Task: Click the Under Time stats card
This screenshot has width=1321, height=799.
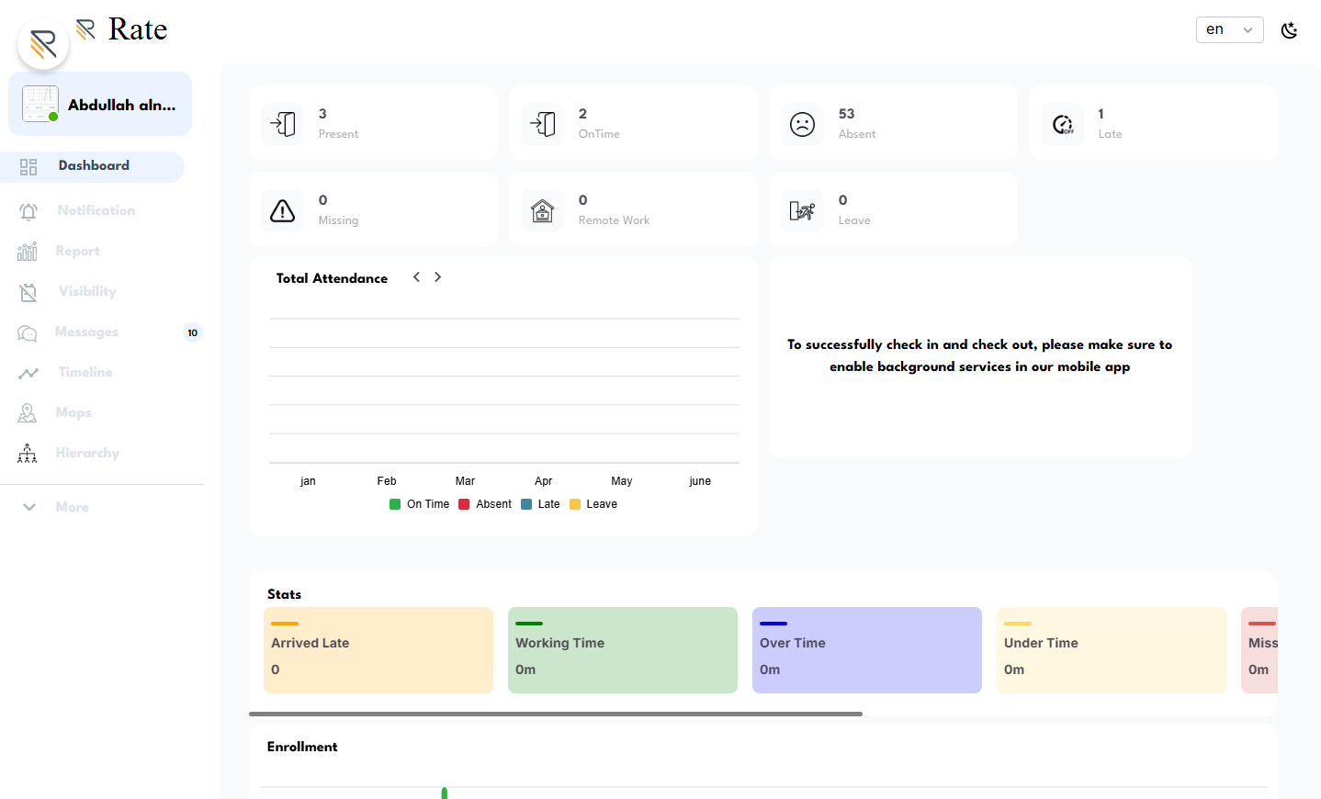Action: [1112, 650]
